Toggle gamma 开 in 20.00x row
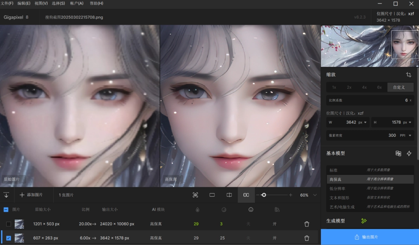Screen dimensions: 419x245 [x=274, y=224]
